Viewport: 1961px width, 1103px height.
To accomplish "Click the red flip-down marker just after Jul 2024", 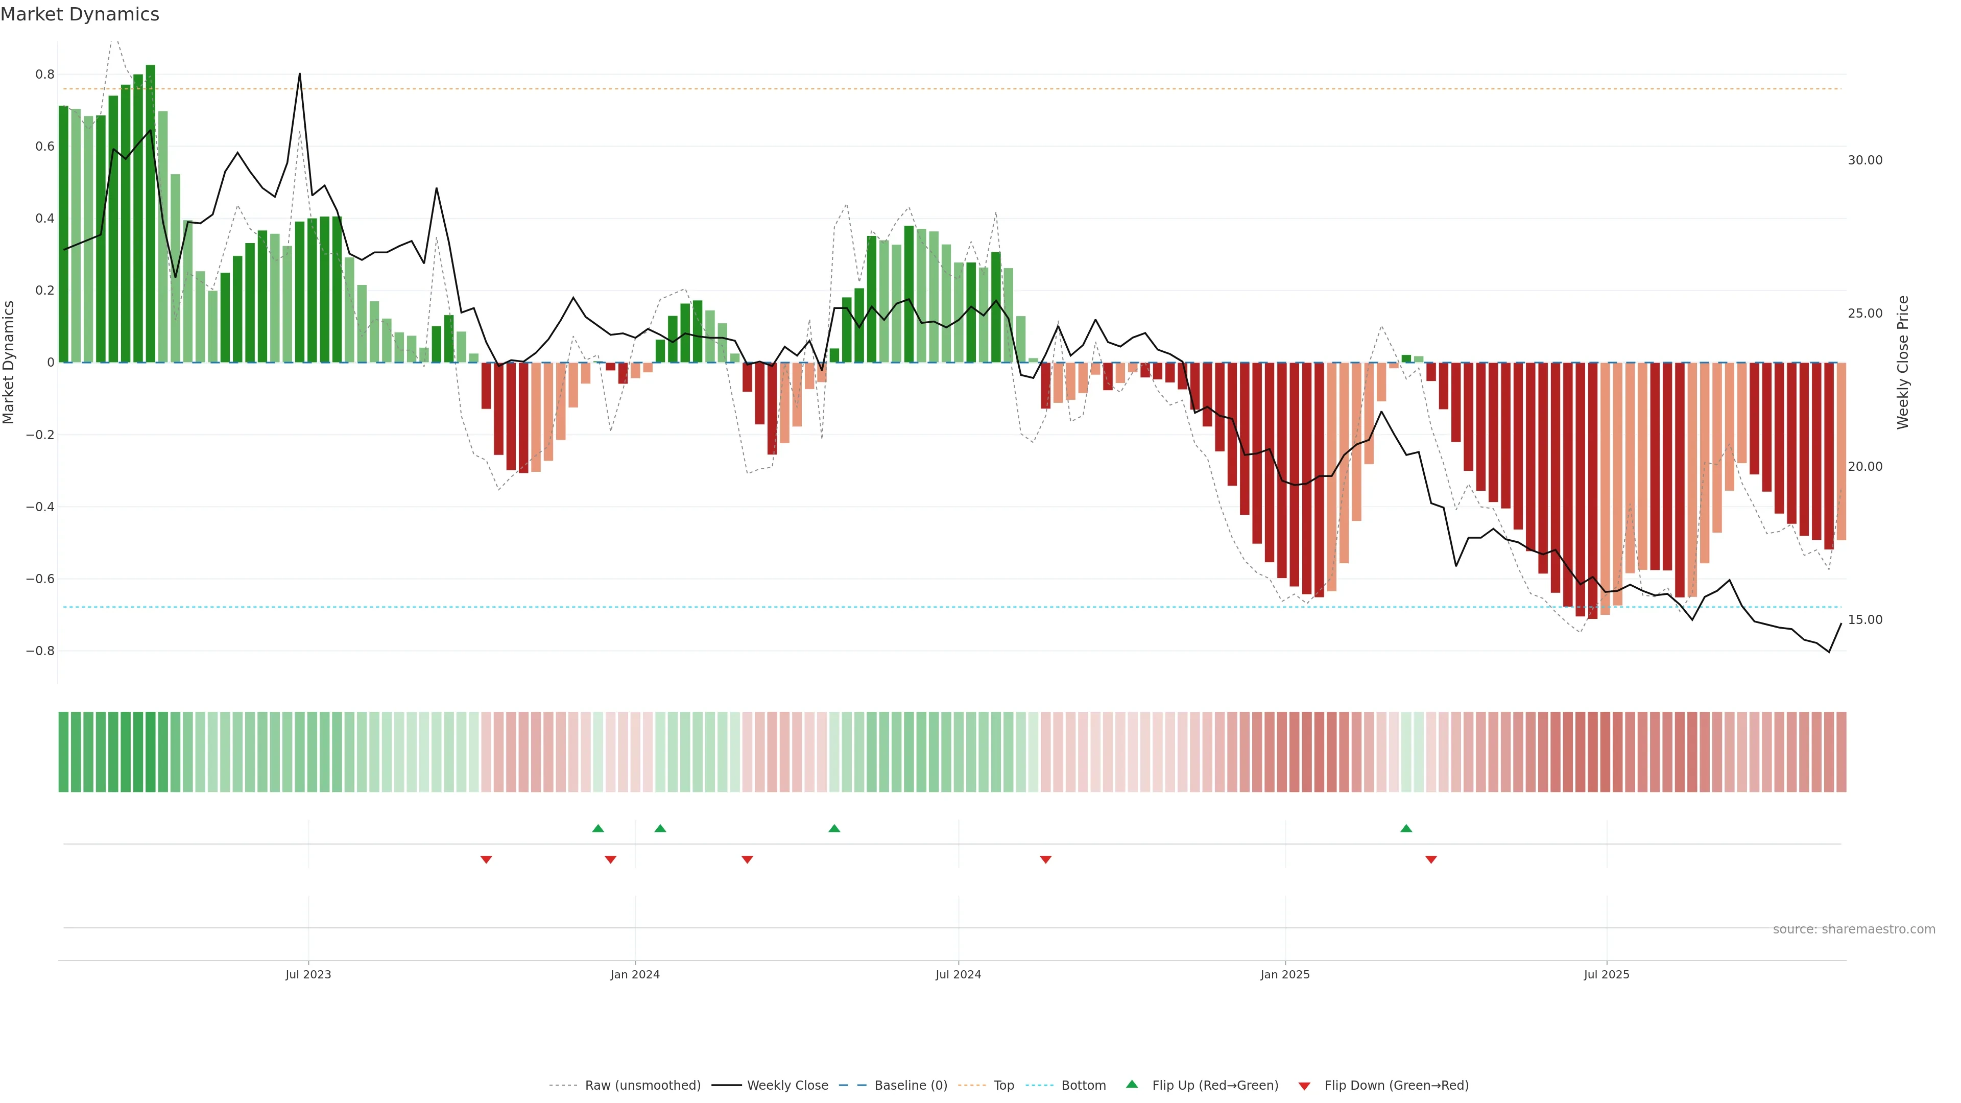I will pyautogui.click(x=1045, y=859).
